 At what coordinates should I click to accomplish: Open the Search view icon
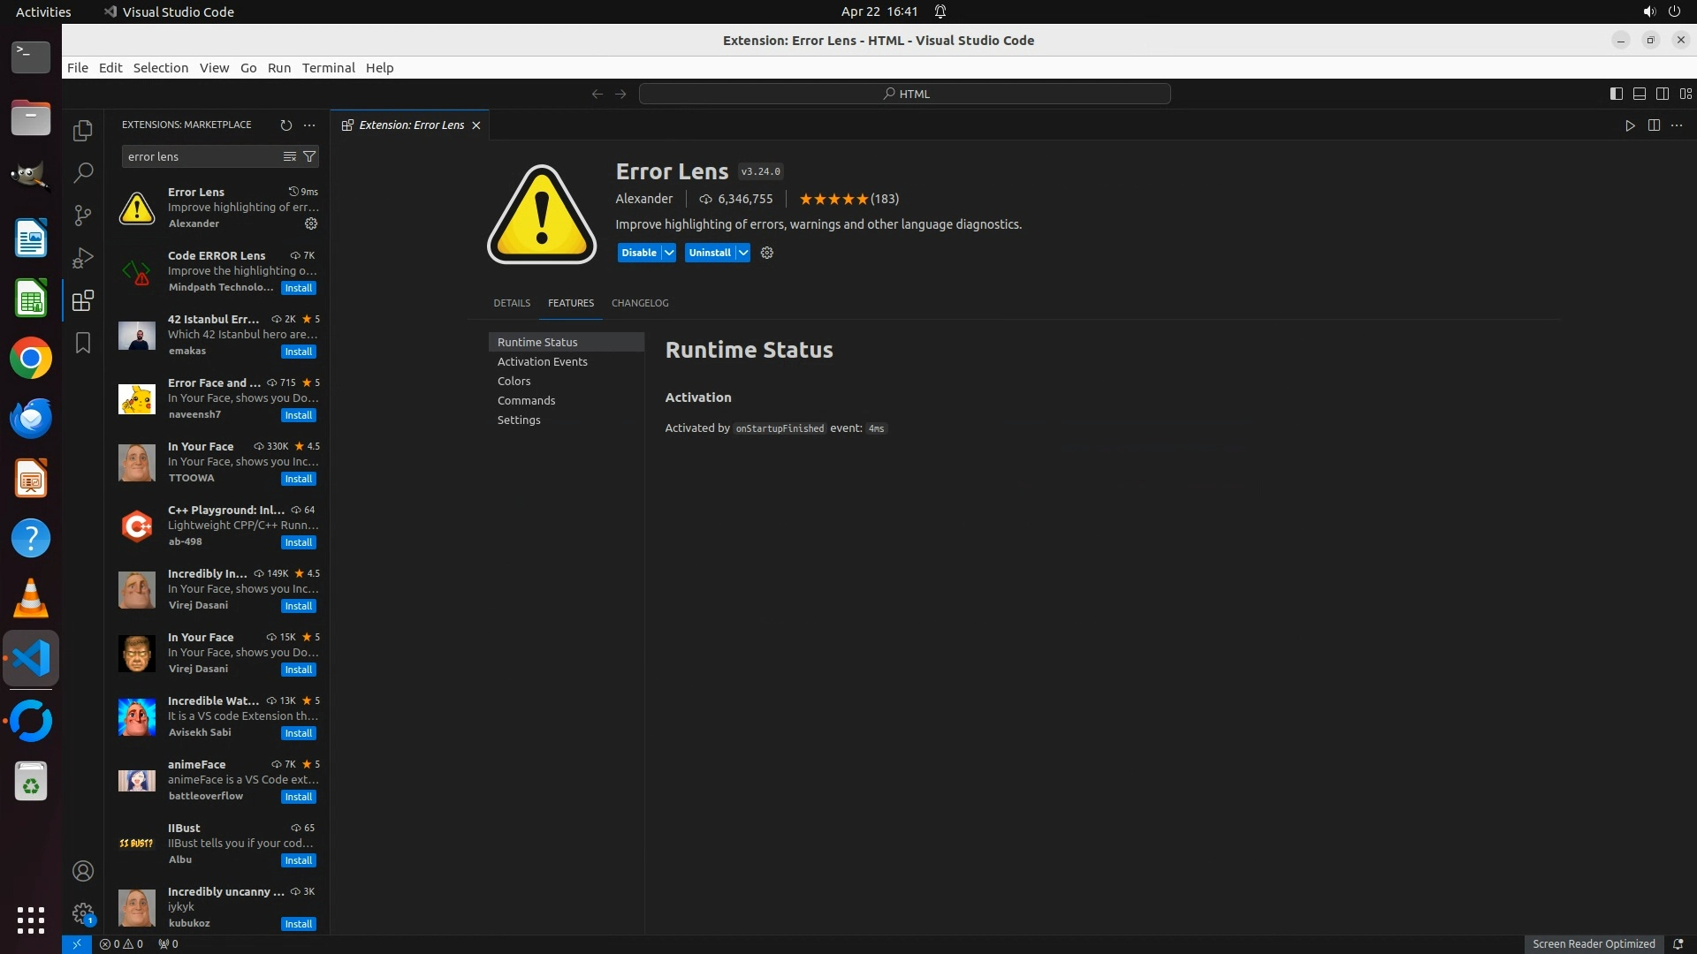(x=83, y=172)
